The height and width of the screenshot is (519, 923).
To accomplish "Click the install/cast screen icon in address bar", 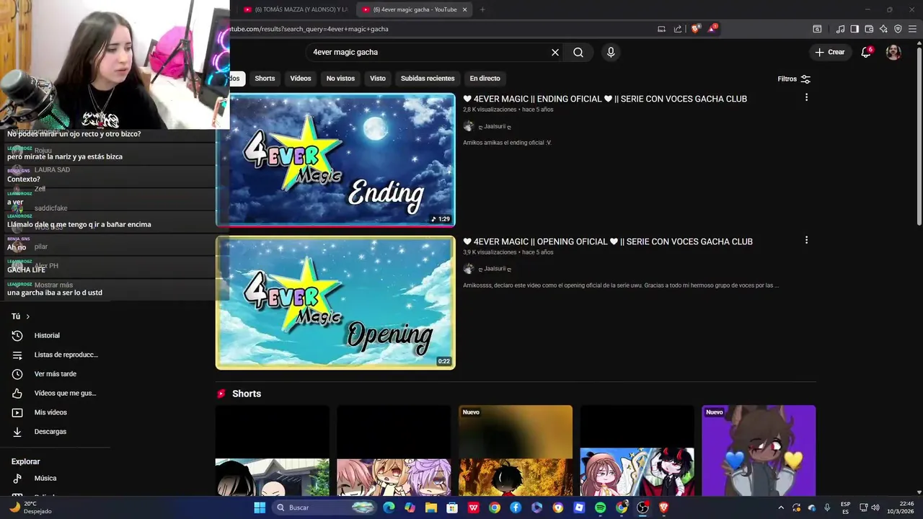I will (661, 29).
